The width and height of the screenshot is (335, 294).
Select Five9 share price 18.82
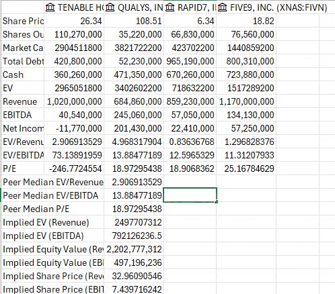coord(264,21)
